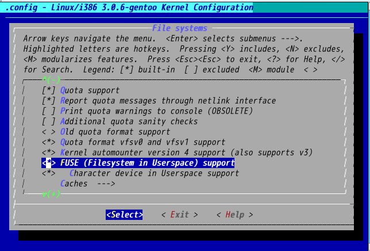Click the scroll-up ^(-) indicator

point(51,79)
